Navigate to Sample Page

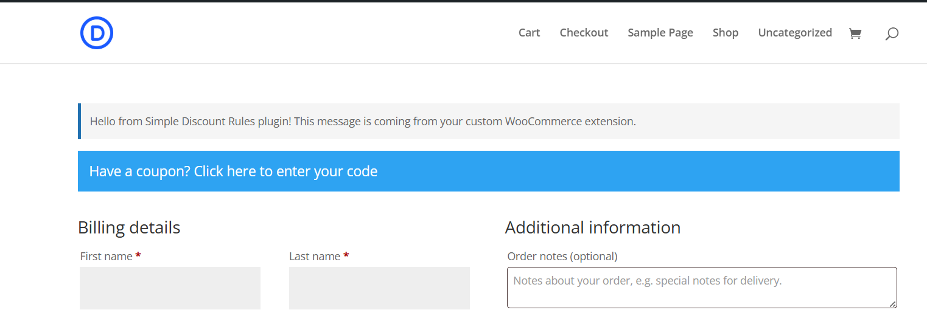pyautogui.click(x=660, y=33)
